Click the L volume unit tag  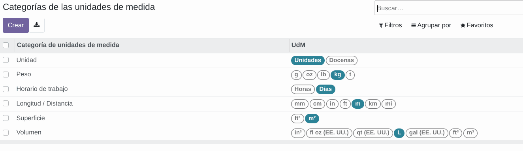(x=399, y=133)
